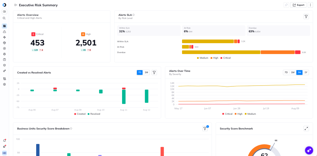The height and width of the screenshot is (156, 317).
Task: Open the three-dot more options menu
Action: pyautogui.click(x=310, y=5)
